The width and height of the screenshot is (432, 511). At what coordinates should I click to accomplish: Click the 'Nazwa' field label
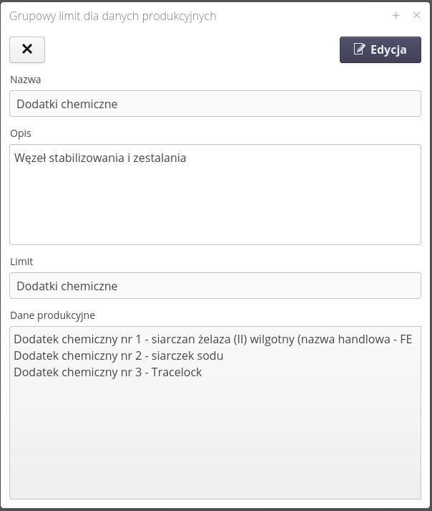pos(26,80)
